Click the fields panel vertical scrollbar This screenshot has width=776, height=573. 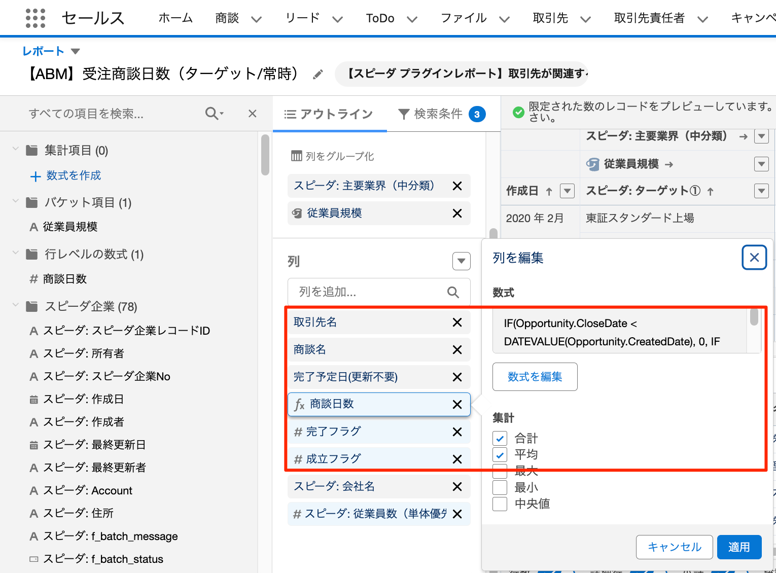tap(265, 155)
